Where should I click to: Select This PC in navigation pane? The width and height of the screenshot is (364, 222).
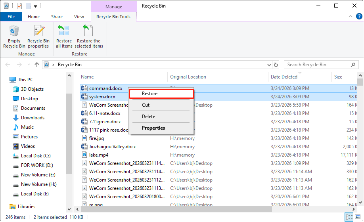[21, 80]
